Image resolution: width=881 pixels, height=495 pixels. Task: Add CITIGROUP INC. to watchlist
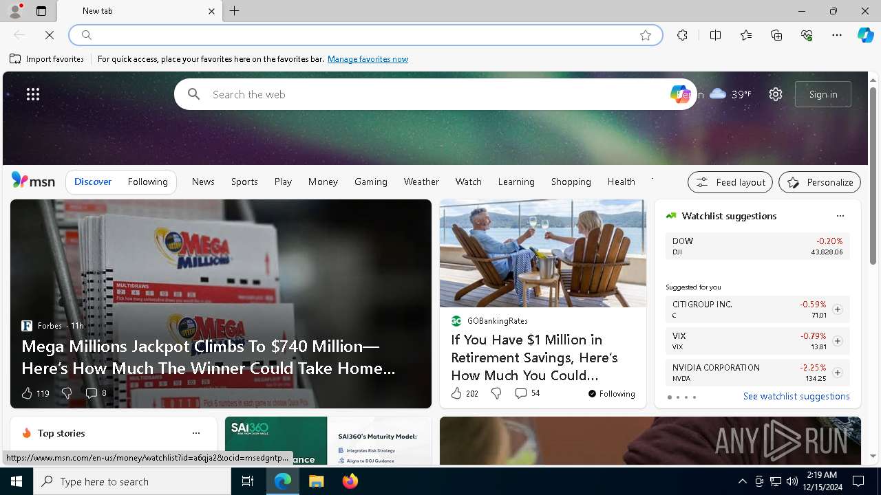[837, 309]
